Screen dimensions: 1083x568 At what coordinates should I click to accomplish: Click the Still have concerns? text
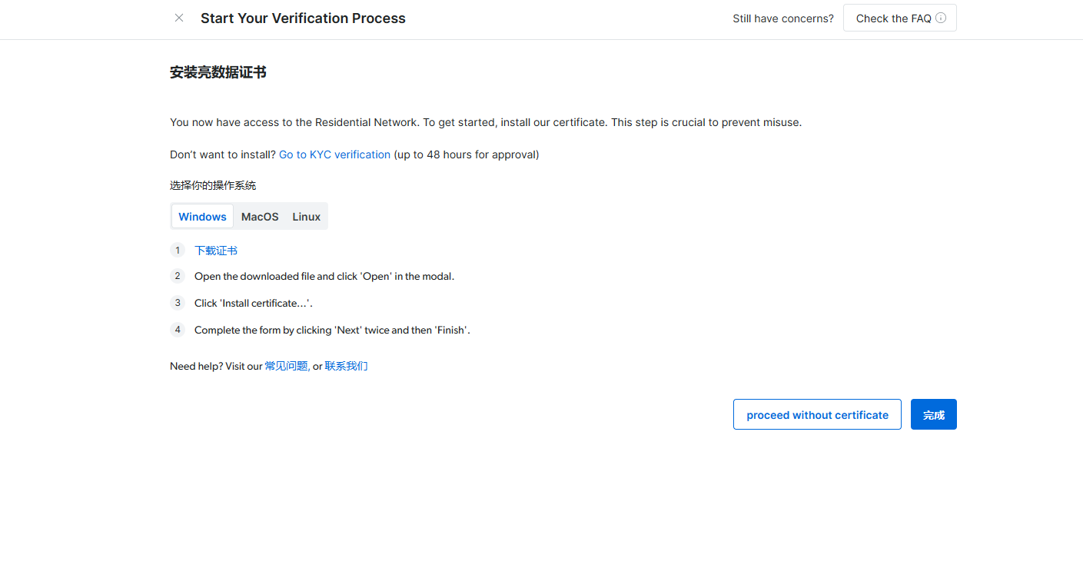click(782, 18)
